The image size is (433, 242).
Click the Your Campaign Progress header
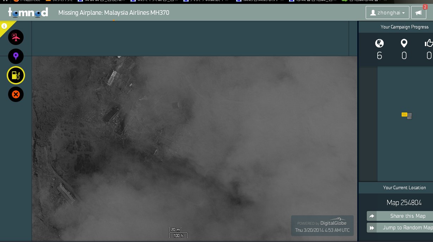tap(404, 27)
